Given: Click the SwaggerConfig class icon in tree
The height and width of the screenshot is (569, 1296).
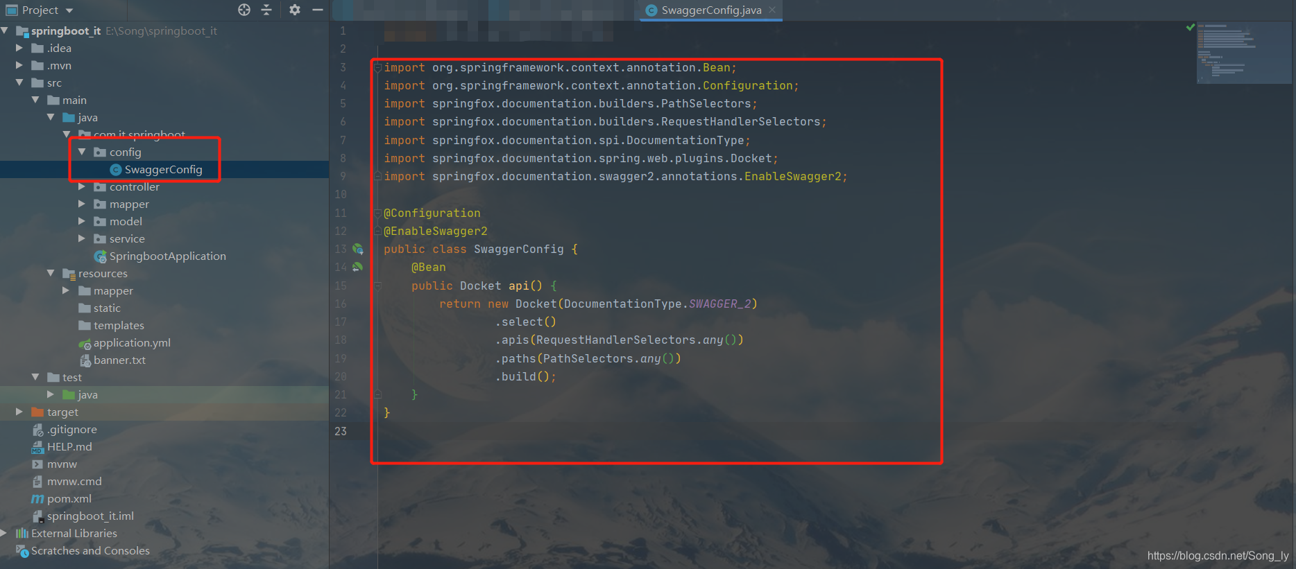Looking at the screenshot, I should pyautogui.click(x=116, y=170).
